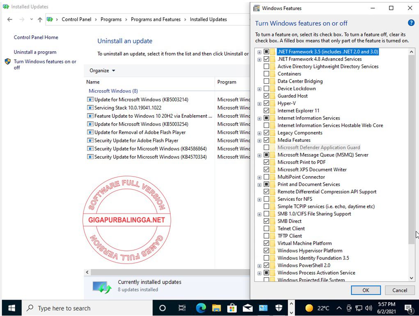Screen dimensions: 419x316
Task: Click the taskbar clock showing 5:57 PM
Action: 387,308
